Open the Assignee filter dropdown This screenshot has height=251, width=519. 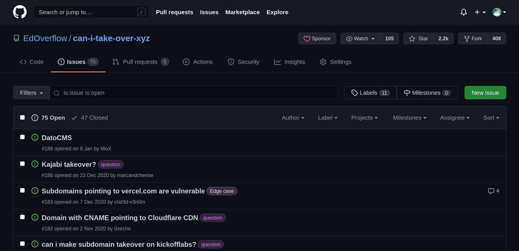pyautogui.click(x=455, y=118)
